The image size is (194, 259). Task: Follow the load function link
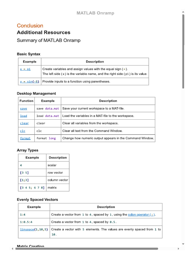click(x=23, y=116)
